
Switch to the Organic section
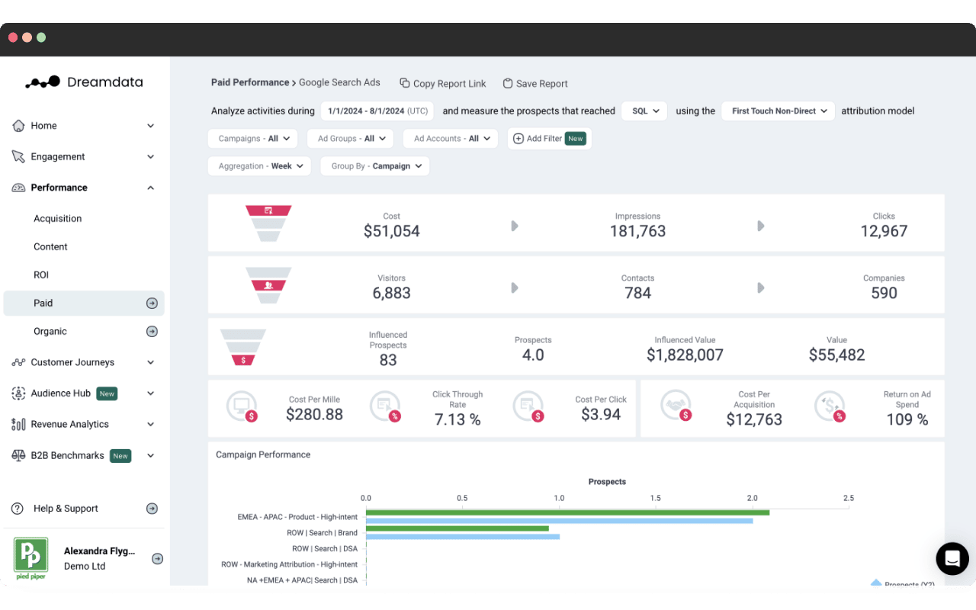(50, 331)
